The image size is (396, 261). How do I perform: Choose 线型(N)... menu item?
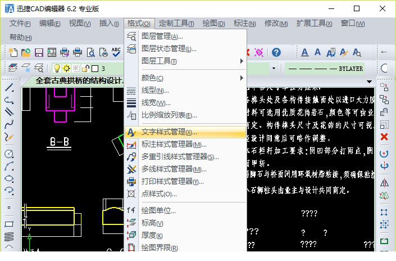185,91
